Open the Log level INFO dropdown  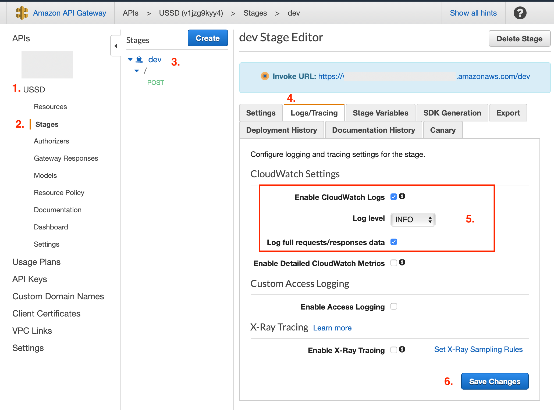point(413,220)
